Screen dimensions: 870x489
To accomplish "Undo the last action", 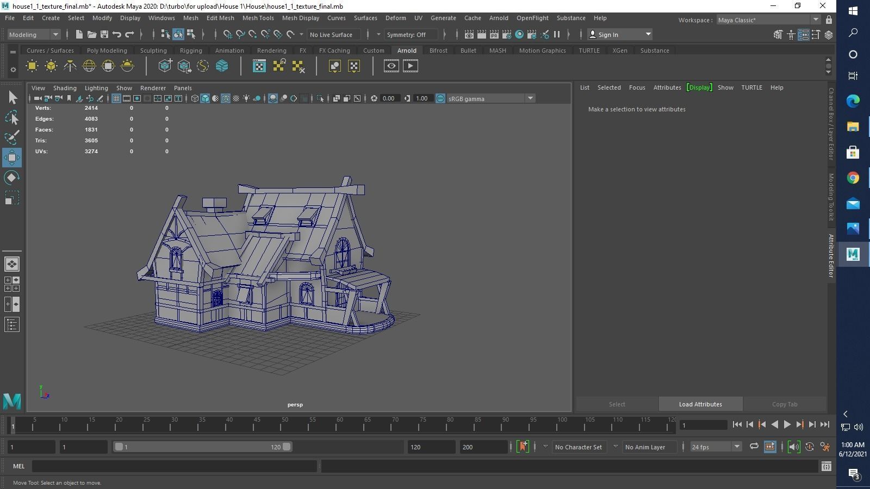I will pos(117,34).
